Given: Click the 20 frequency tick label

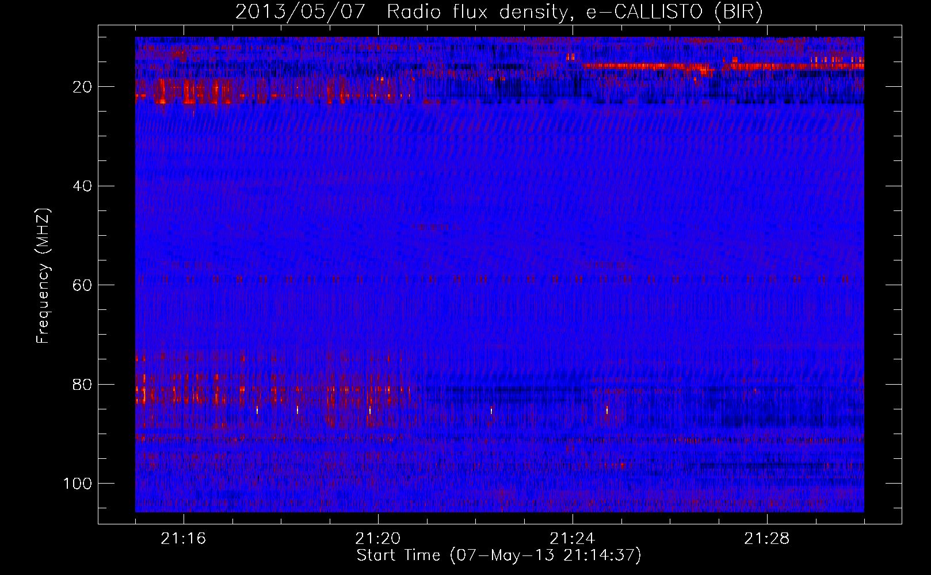Looking at the screenshot, I should (83, 87).
